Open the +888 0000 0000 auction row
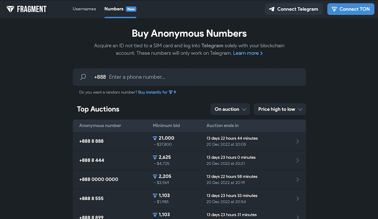 [x=189, y=179]
